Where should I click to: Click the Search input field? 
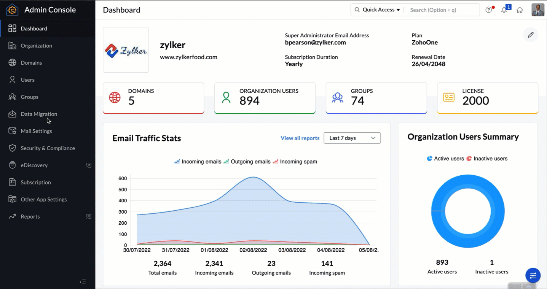pyautogui.click(x=441, y=10)
